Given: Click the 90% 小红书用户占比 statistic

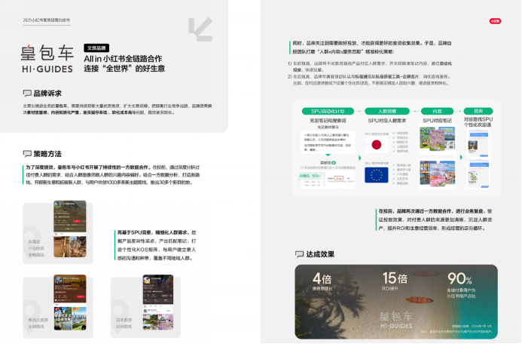Looking at the screenshot, I should (461, 285).
